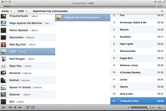Viewport: 166px width, 111px height.
Task: Play track Mooore
Action: pos(138,29)
